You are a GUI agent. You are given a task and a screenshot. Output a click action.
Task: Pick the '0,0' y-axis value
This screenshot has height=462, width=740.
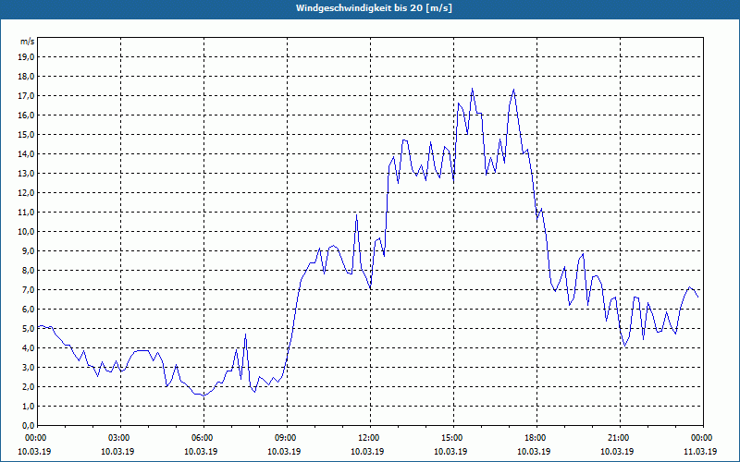[x=29, y=426]
